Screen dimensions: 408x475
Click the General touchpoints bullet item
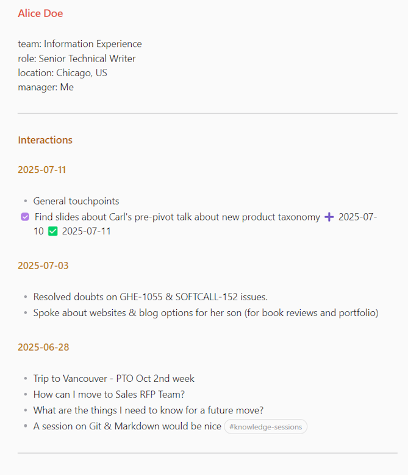pyautogui.click(x=76, y=201)
